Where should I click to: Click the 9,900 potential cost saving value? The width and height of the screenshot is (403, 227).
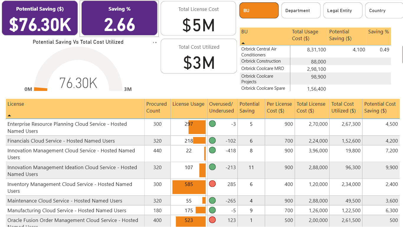392,167
